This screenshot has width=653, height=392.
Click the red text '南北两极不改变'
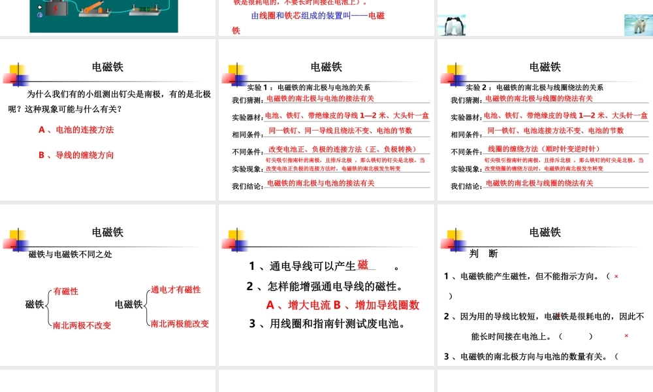tap(82, 325)
